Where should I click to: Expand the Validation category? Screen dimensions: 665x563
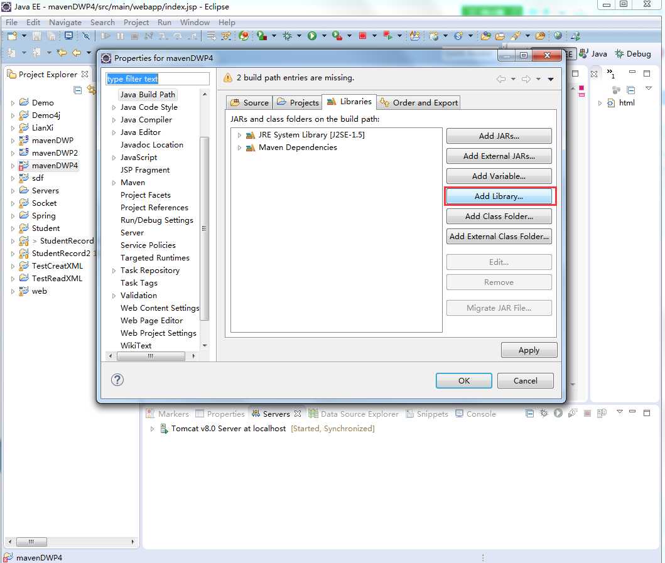[114, 296]
